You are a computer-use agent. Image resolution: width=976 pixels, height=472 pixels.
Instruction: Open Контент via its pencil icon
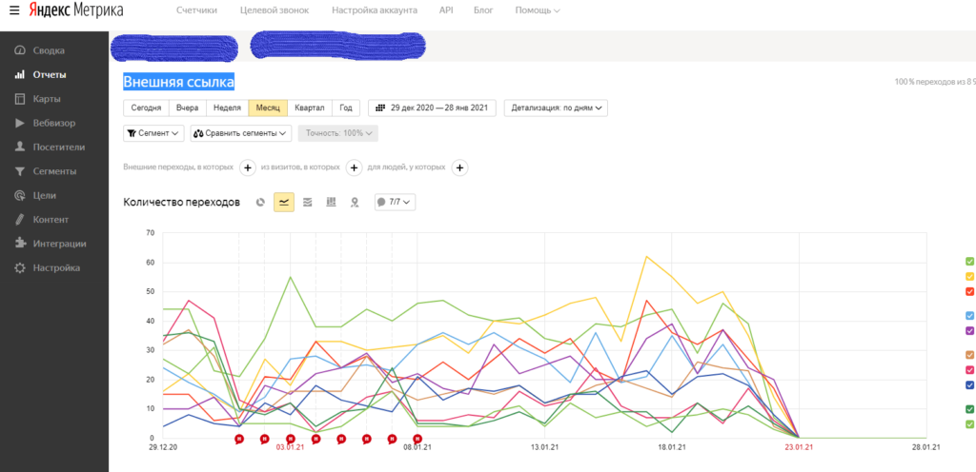coord(20,220)
